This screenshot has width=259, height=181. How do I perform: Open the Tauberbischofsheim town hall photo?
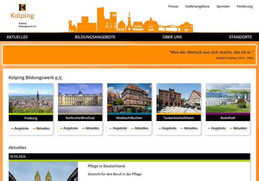[179, 98]
